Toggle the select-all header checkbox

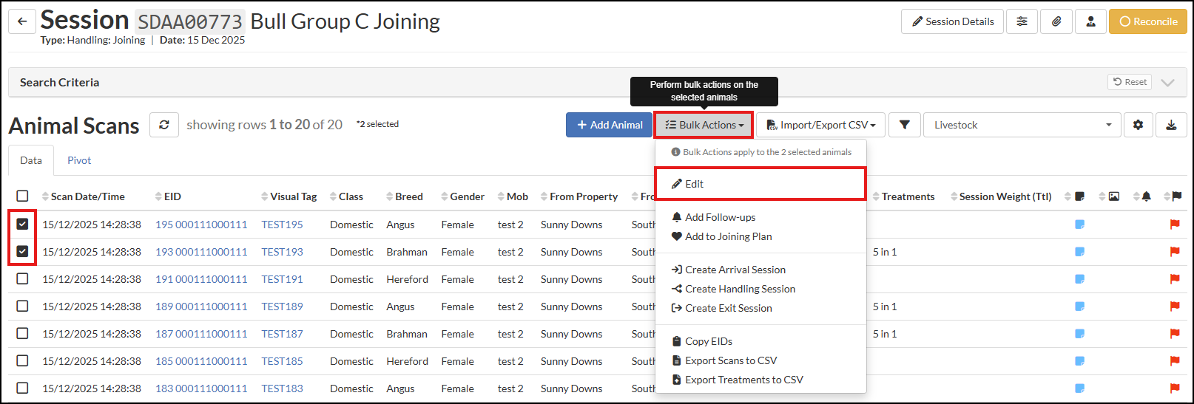(22, 196)
